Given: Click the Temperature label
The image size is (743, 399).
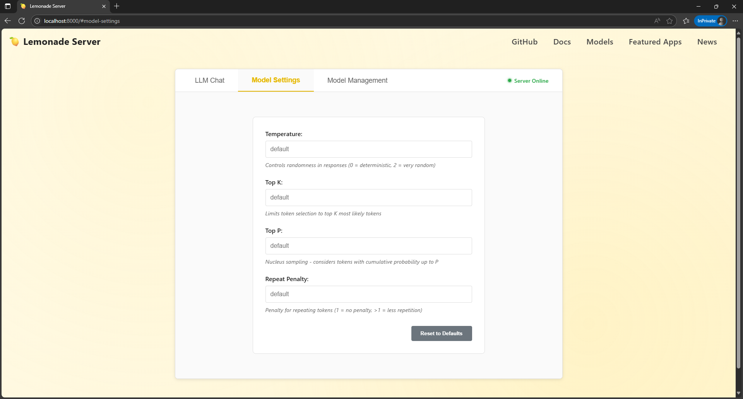Looking at the screenshot, I should (x=284, y=134).
